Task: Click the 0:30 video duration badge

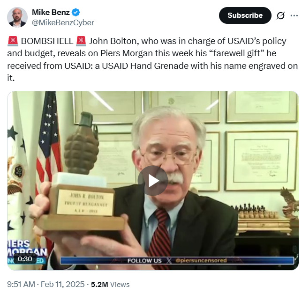Action: click(x=25, y=259)
